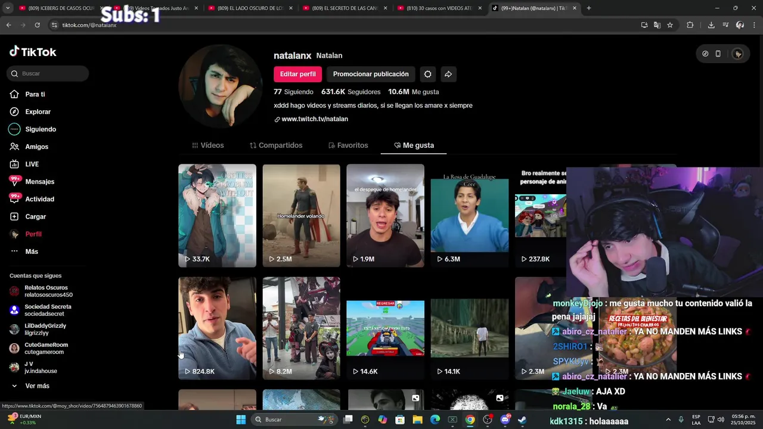Click 631.6K Seguidores count
Viewport: 763px width, 429px height.
pyautogui.click(x=351, y=92)
